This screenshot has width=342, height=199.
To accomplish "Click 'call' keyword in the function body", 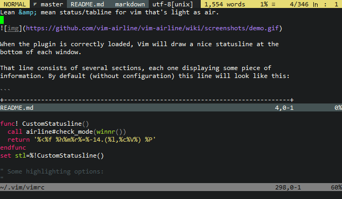I will tap(15, 132).
